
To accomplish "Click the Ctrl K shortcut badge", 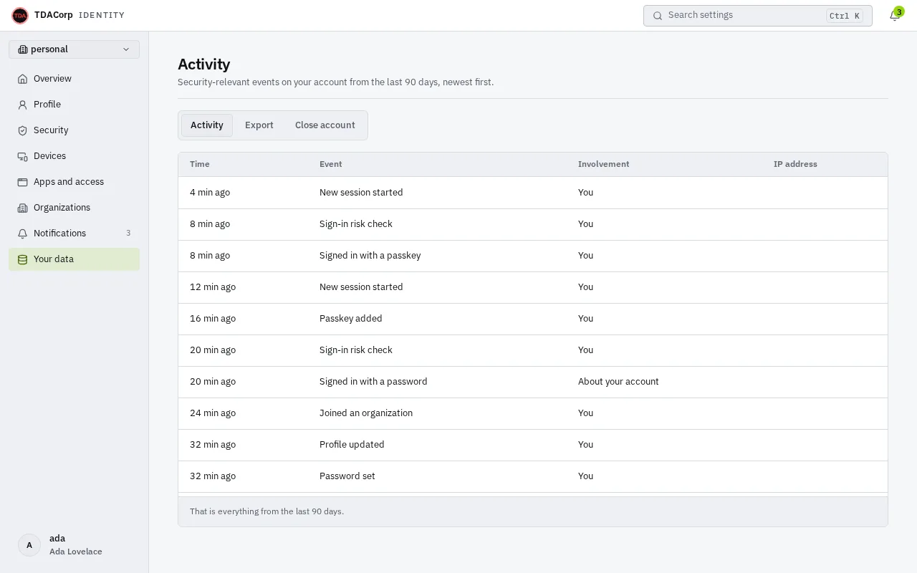I will (845, 16).
